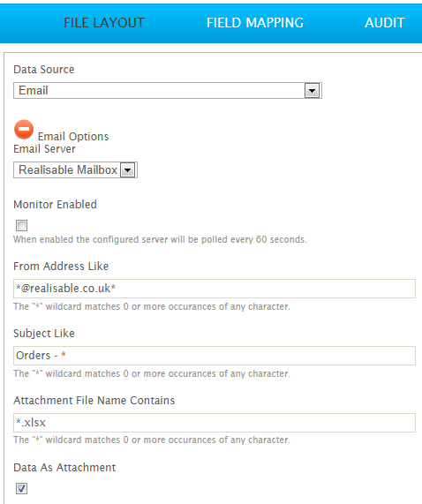
Task: Click the Monitor Enabled label
Action: tap(55, 205)
